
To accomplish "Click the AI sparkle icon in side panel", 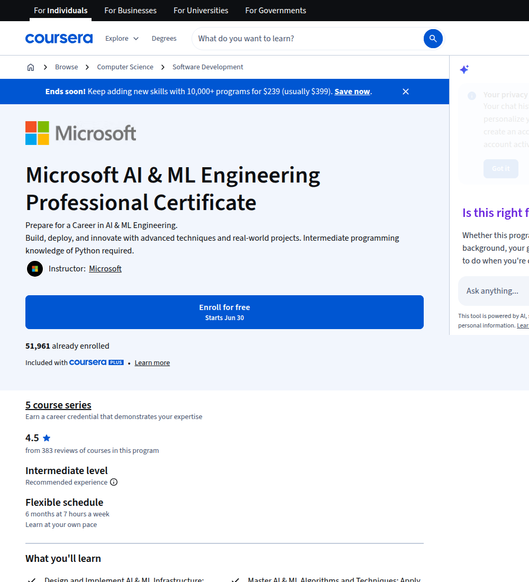I will (464, 69).
